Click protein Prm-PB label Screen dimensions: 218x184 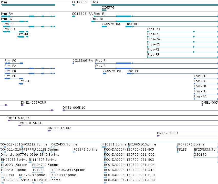pyautogui.click(x=10, y=71)
